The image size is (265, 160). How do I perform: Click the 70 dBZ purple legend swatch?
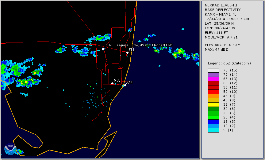213,75
